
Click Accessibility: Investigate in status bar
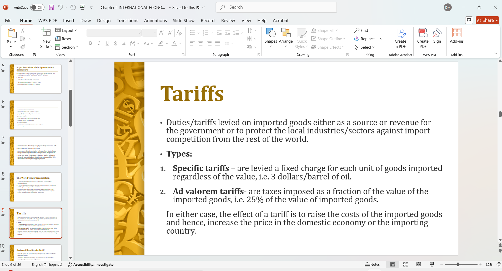pos(91,264)
